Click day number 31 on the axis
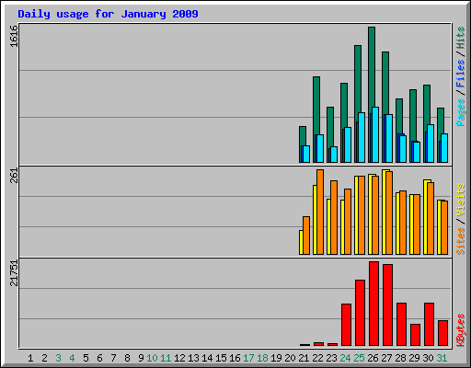The width and height of the screenshot is (471, 368). point(442,358)
